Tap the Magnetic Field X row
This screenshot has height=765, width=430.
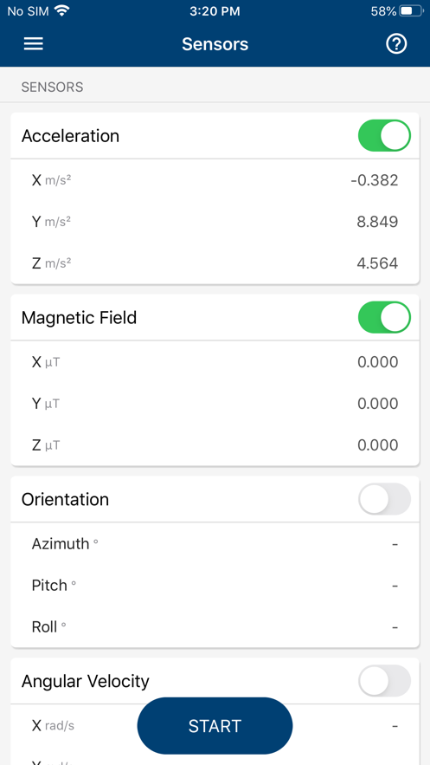[x=215, y=362]
